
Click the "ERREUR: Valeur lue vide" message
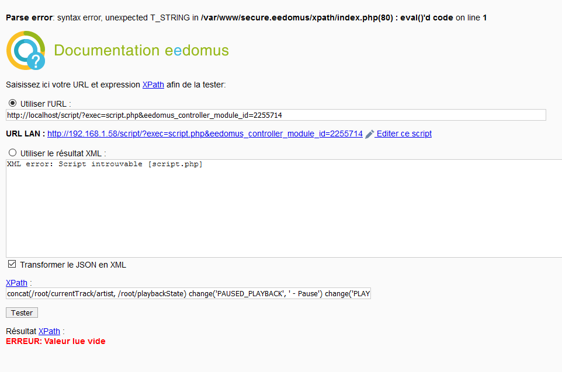click(x=55, y=341)
